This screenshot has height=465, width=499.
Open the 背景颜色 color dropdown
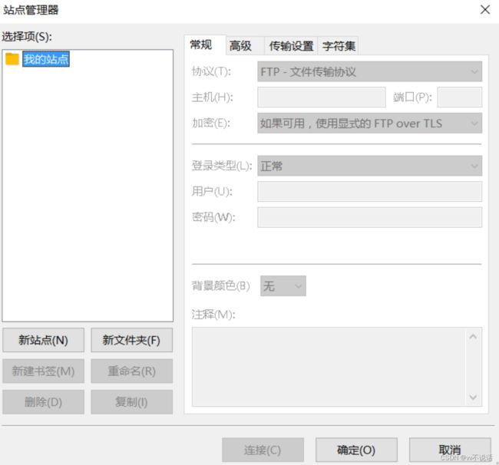[x=283, y=286]
